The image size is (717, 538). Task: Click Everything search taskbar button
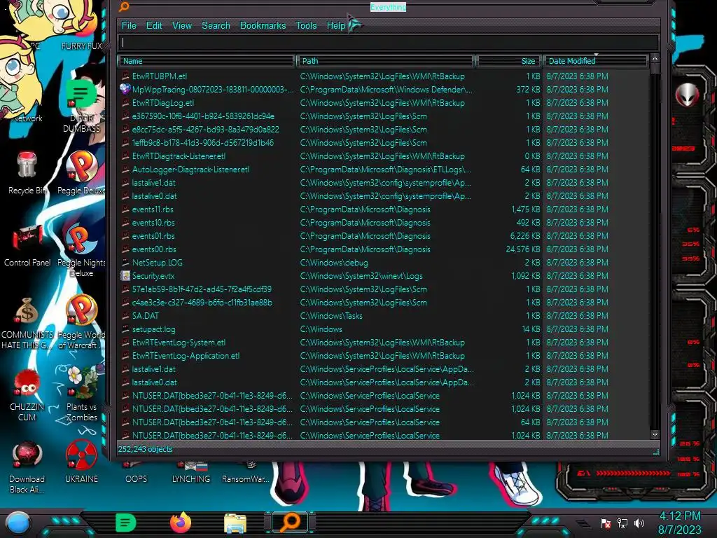(290, 523)
